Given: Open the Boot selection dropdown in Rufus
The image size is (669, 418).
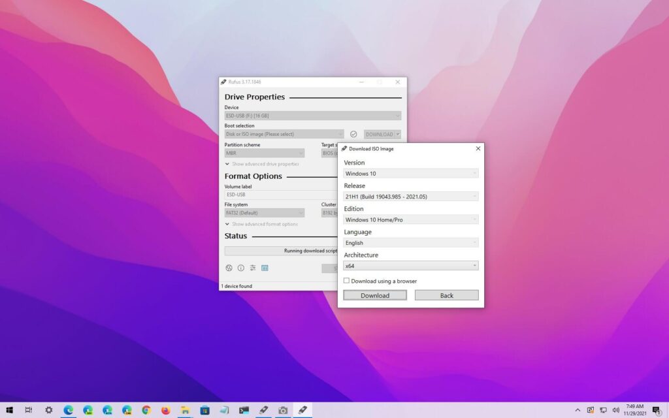Looking at the screenshot, I should [284, 134].
